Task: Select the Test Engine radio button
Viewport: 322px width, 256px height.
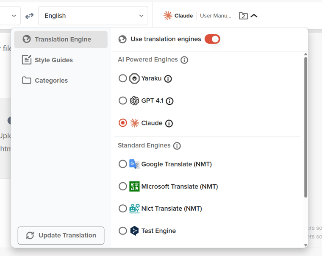Action: click(122, 231)
